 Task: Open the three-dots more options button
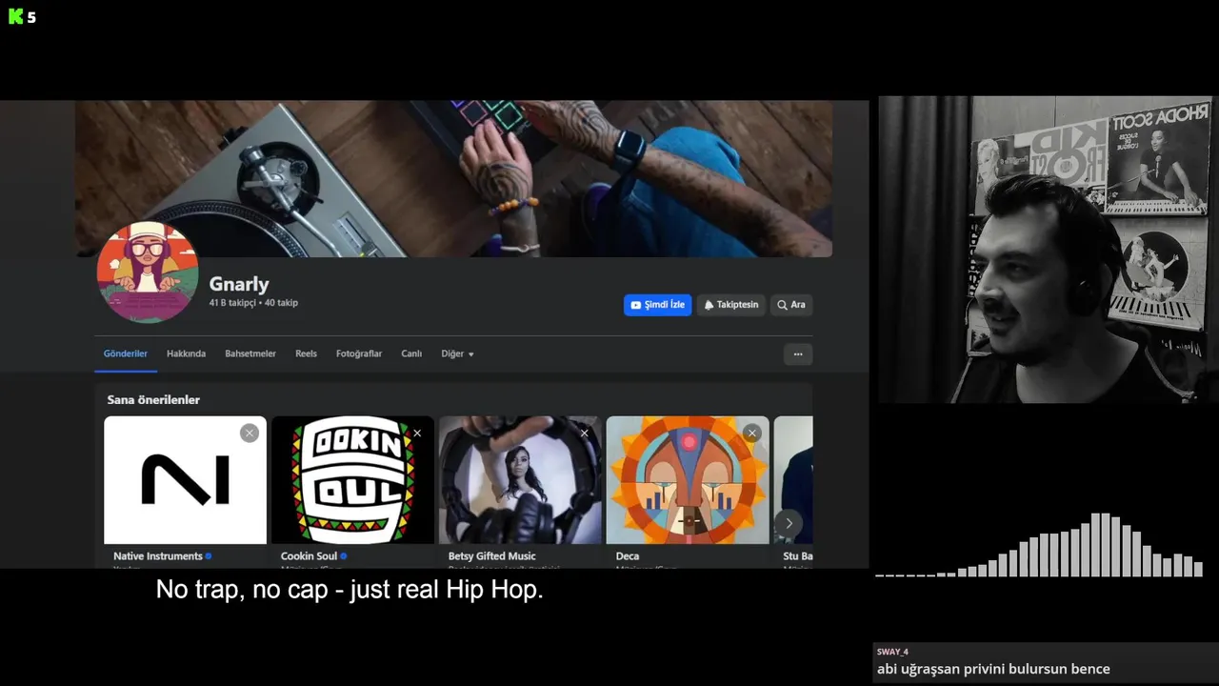coord(798,354)
